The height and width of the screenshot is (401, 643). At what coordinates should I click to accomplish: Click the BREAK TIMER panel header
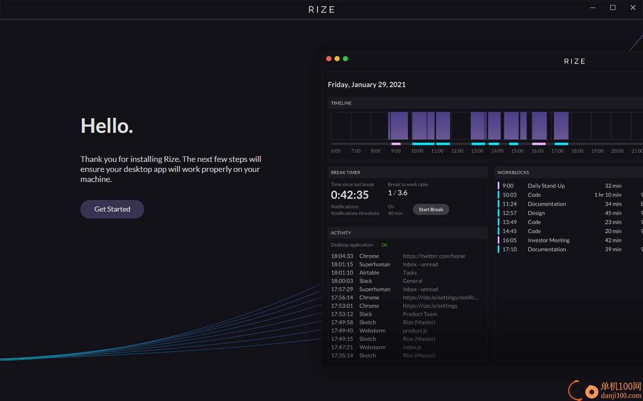pos(408,172)
